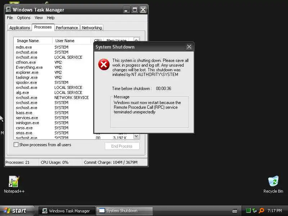This screenshot has width=288, height=216.
Task: Open the Options menu
Action: [24, 18]
